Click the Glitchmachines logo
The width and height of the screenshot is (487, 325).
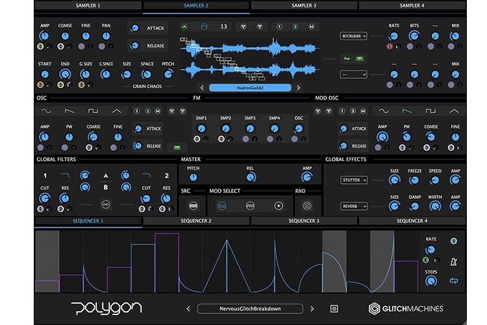point(406,309)
